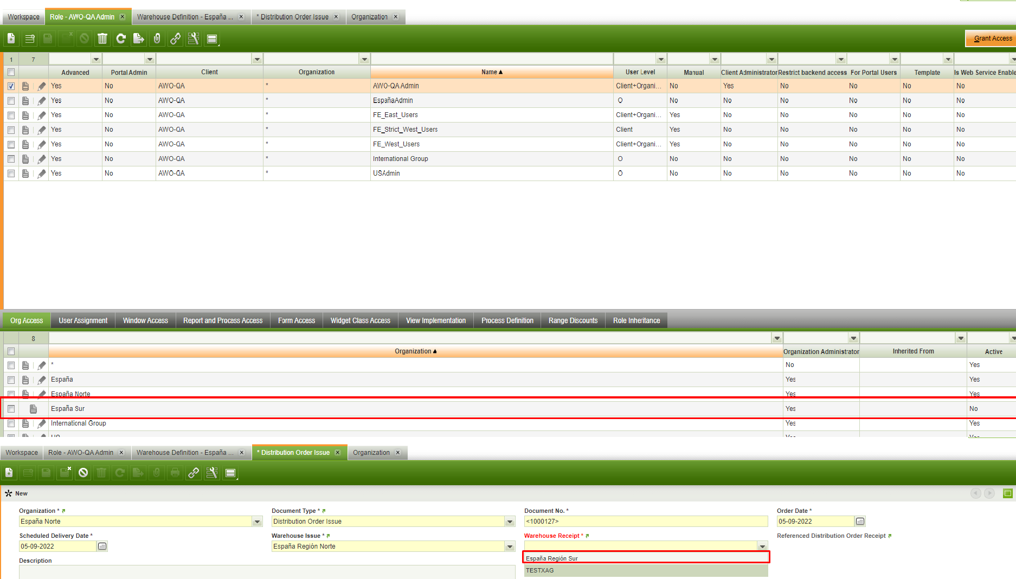Export the Role grid to spreadsheet
Screen dimensions: 1016x579
pos(139,38)
